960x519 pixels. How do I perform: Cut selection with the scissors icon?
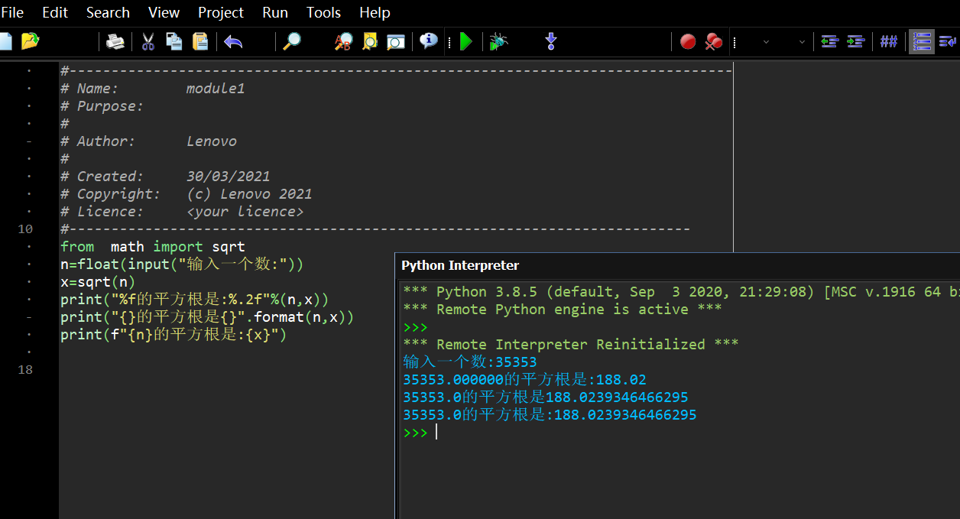point(148,41)
